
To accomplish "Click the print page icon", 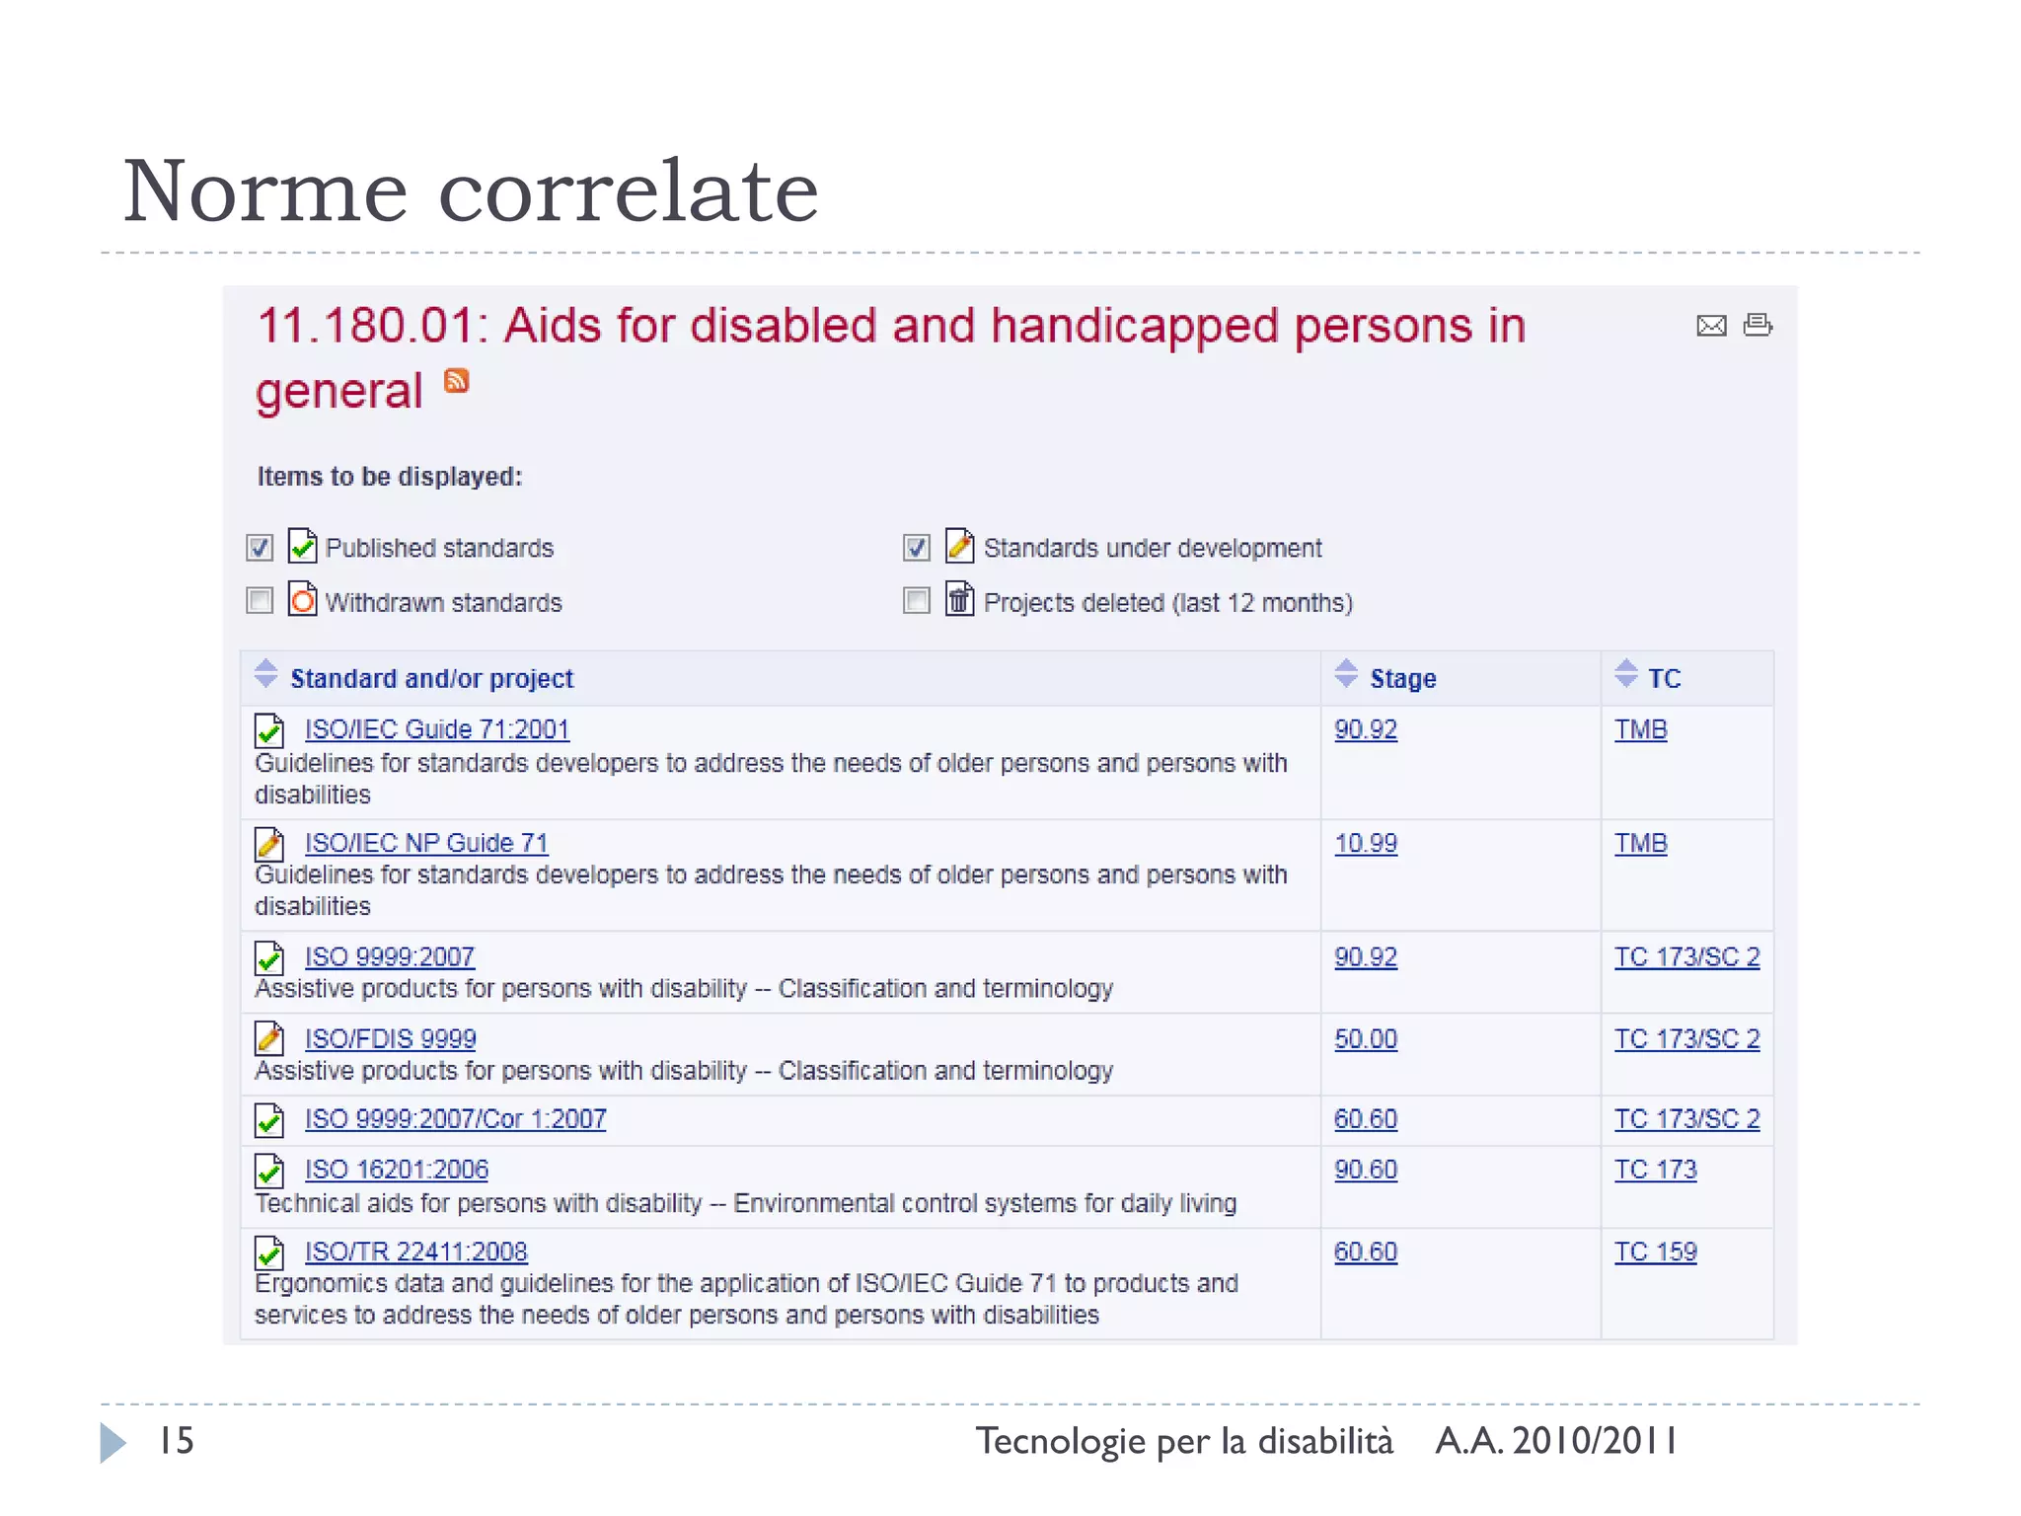I will [1758, 325].
